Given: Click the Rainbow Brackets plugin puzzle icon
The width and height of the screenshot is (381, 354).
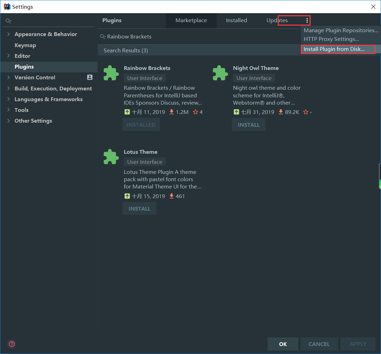Looking at the screenshot, I should 111,73.
